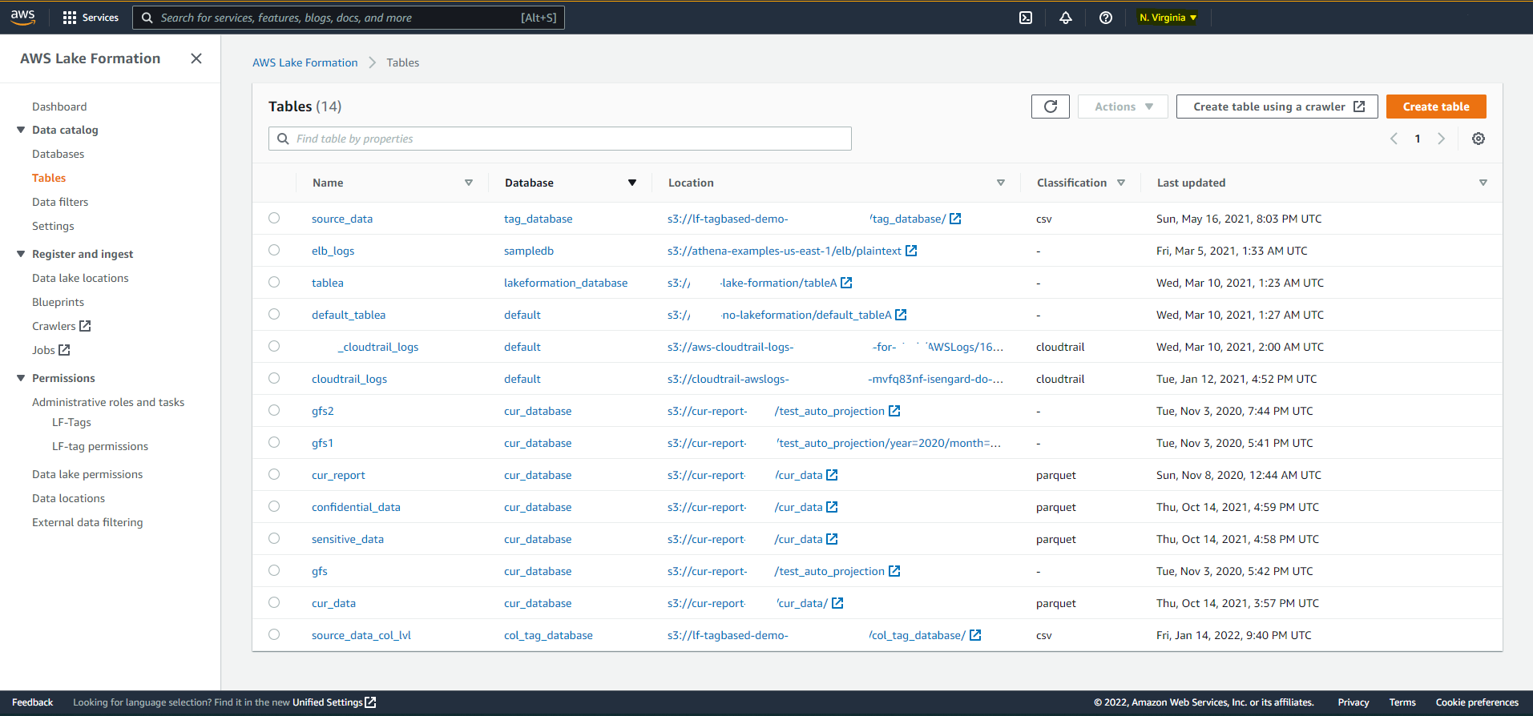Open external link for tablea location

[846, 283]
